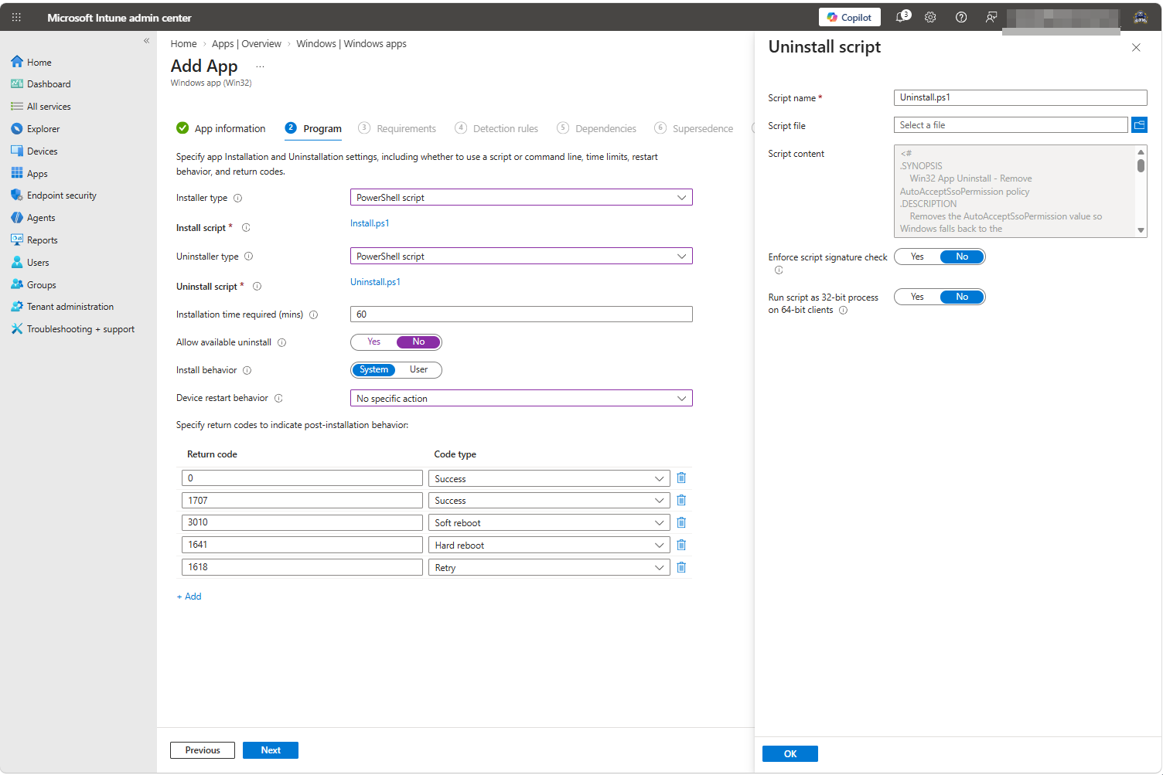Show info tooltip for Install behavior
This screenshot has width=1163, height=775.
(x=247, y=371)
